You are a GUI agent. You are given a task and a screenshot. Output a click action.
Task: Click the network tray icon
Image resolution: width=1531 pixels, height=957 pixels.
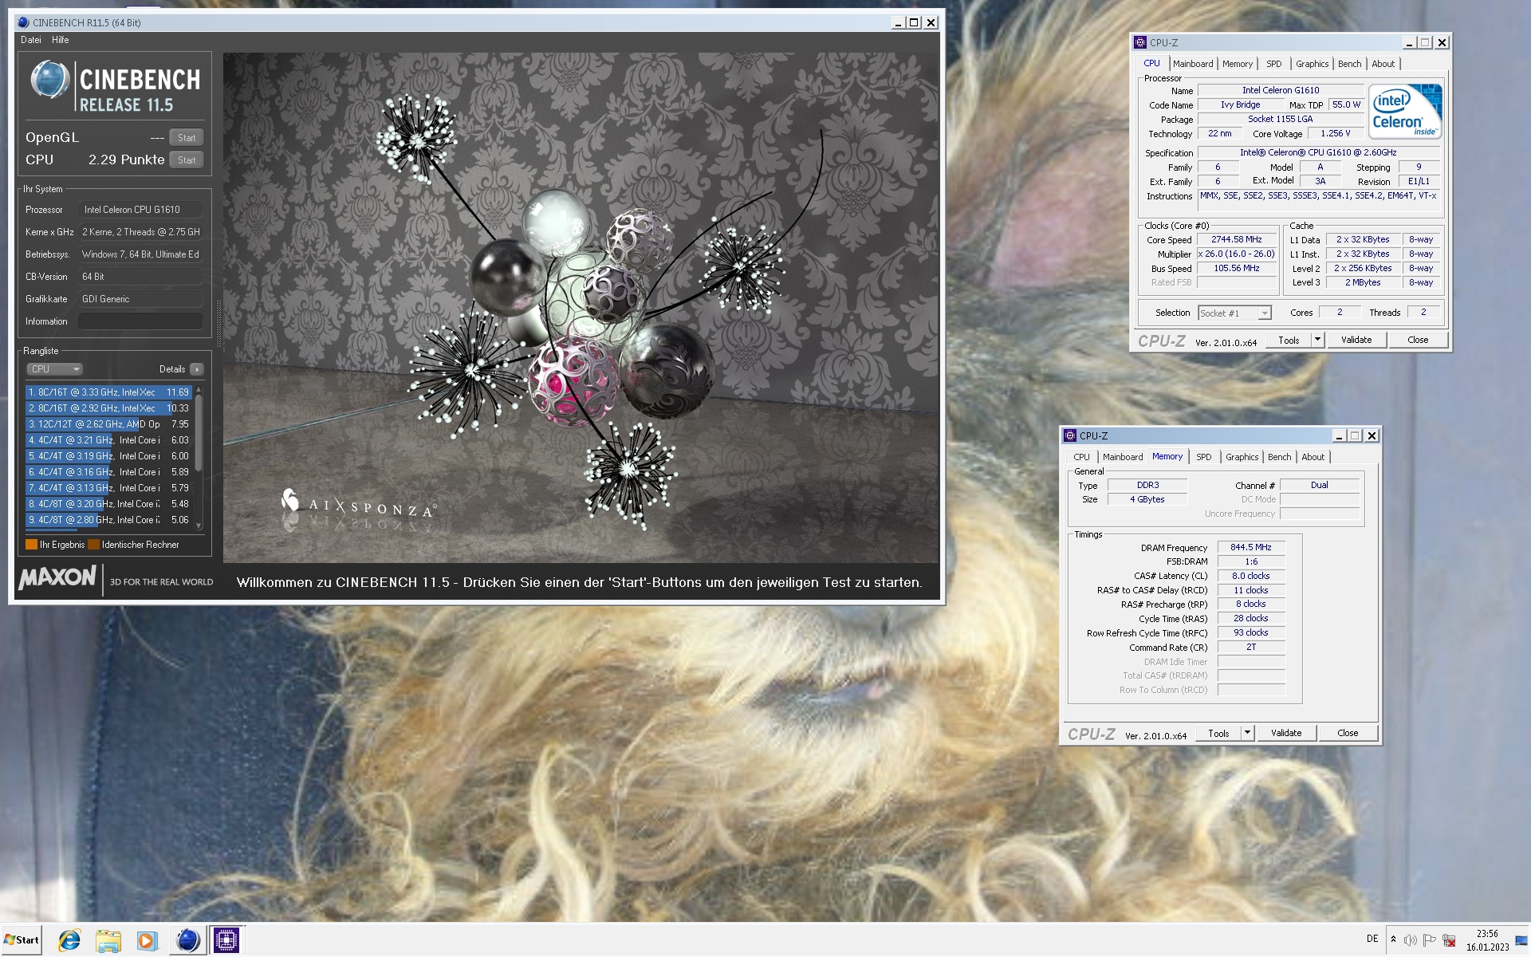tap(1450, 940)
